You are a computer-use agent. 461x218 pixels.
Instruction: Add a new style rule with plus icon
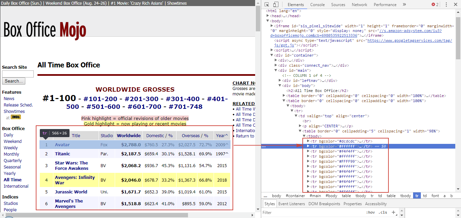pyautogui.click(x=393, y=213)
